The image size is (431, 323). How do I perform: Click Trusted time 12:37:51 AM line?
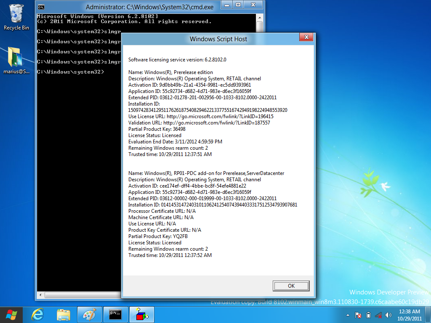point(170,154)
